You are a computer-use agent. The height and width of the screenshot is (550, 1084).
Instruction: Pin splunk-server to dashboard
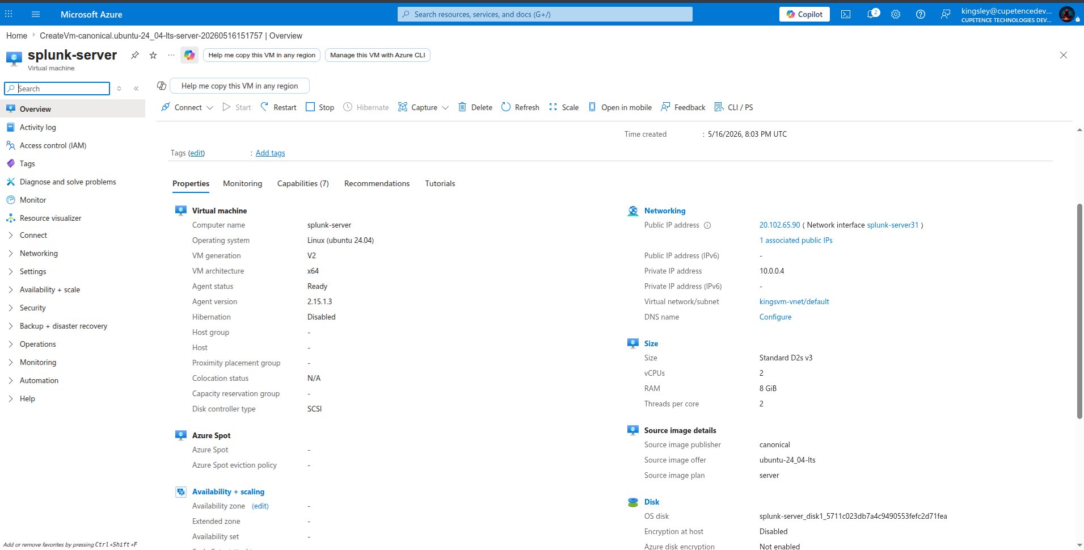click(135, 55)
